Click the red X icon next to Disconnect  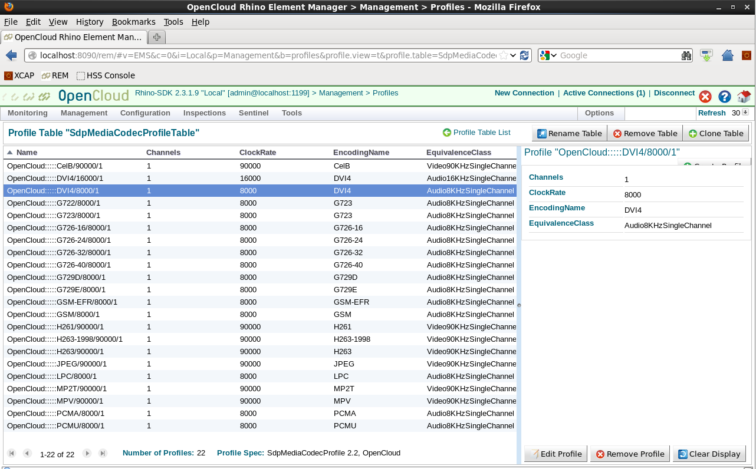[705, 97]
